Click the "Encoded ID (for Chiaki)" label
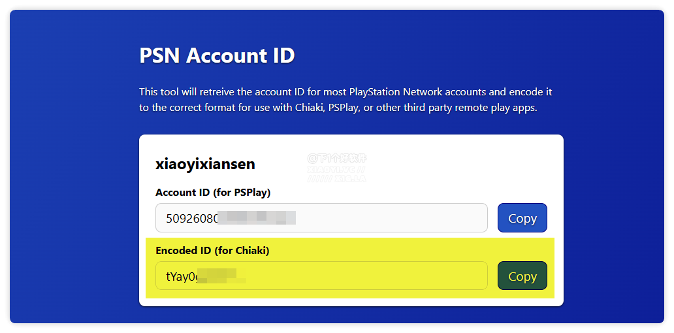The width and height of the screenshot is (674, 333). point(212,250)
